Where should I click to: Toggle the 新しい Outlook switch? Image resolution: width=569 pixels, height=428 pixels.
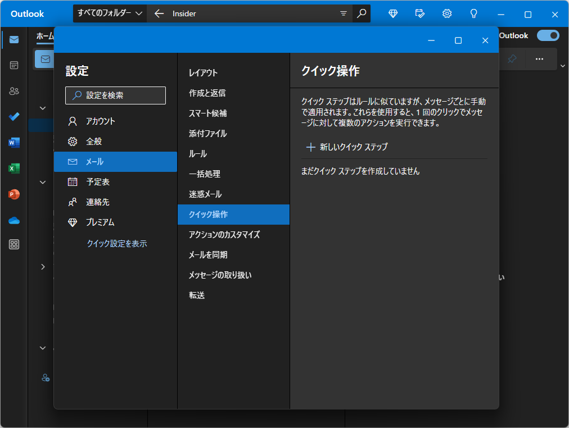[x=548, y=35]
